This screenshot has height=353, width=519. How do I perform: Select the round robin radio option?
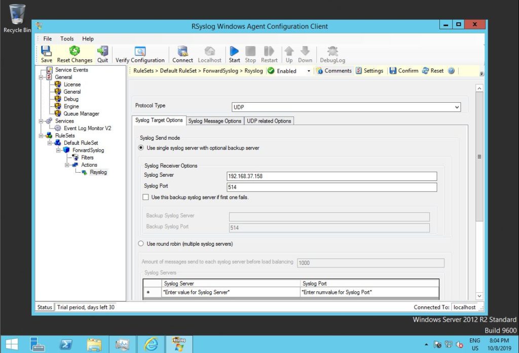tap(142, 244)
